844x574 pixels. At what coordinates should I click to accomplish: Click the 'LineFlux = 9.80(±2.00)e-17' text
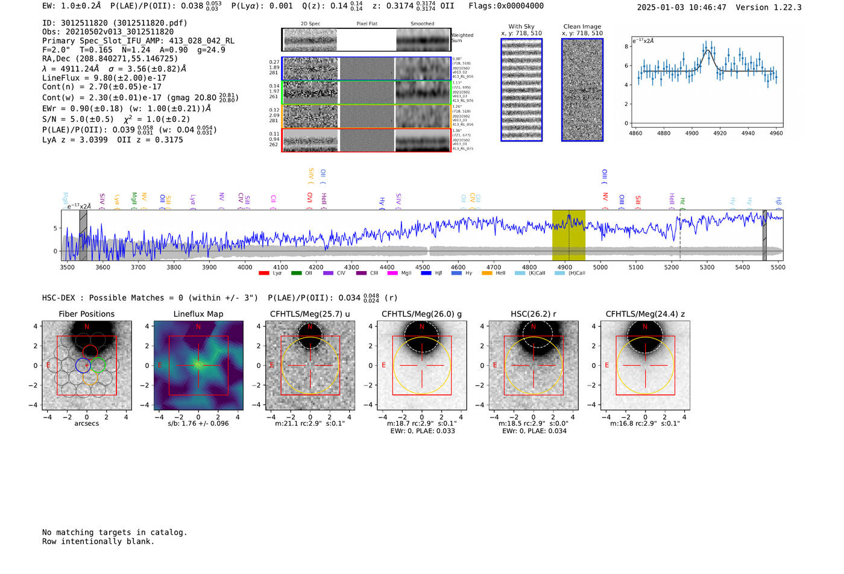[x=104, y=78]
